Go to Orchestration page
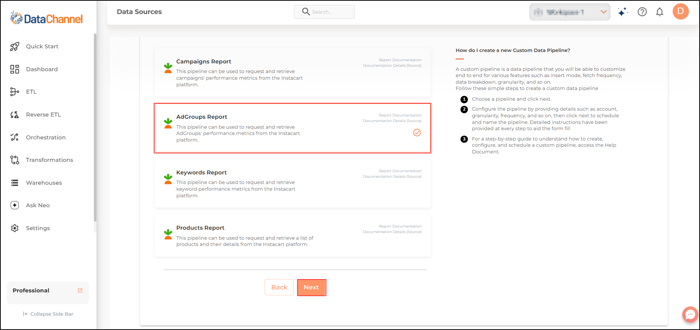The width and height of the screenshot is (700, 330). (x=46, y=138)
